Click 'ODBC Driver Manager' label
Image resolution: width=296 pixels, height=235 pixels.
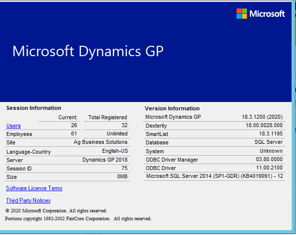coord(172,160)
